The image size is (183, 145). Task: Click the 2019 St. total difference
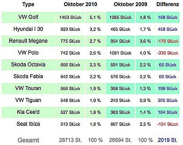tap(167, 140)
